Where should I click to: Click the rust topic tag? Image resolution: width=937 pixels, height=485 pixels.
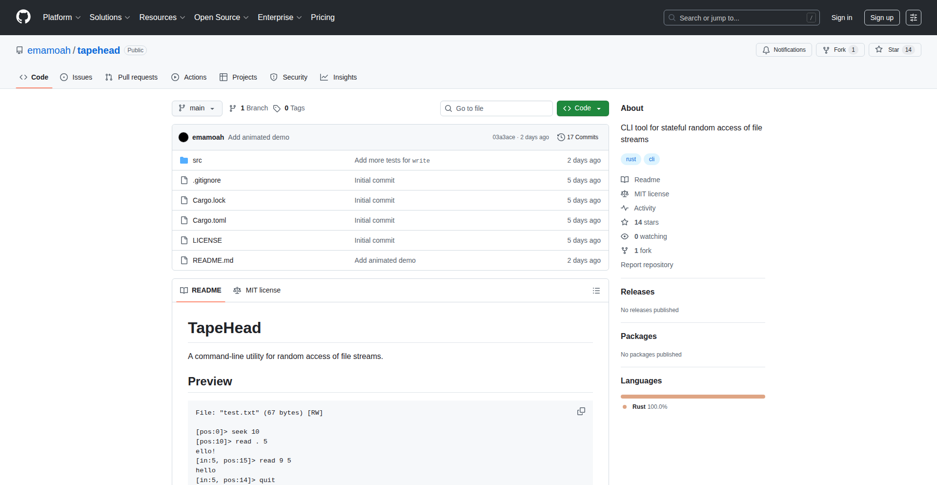tap(631, 159)
